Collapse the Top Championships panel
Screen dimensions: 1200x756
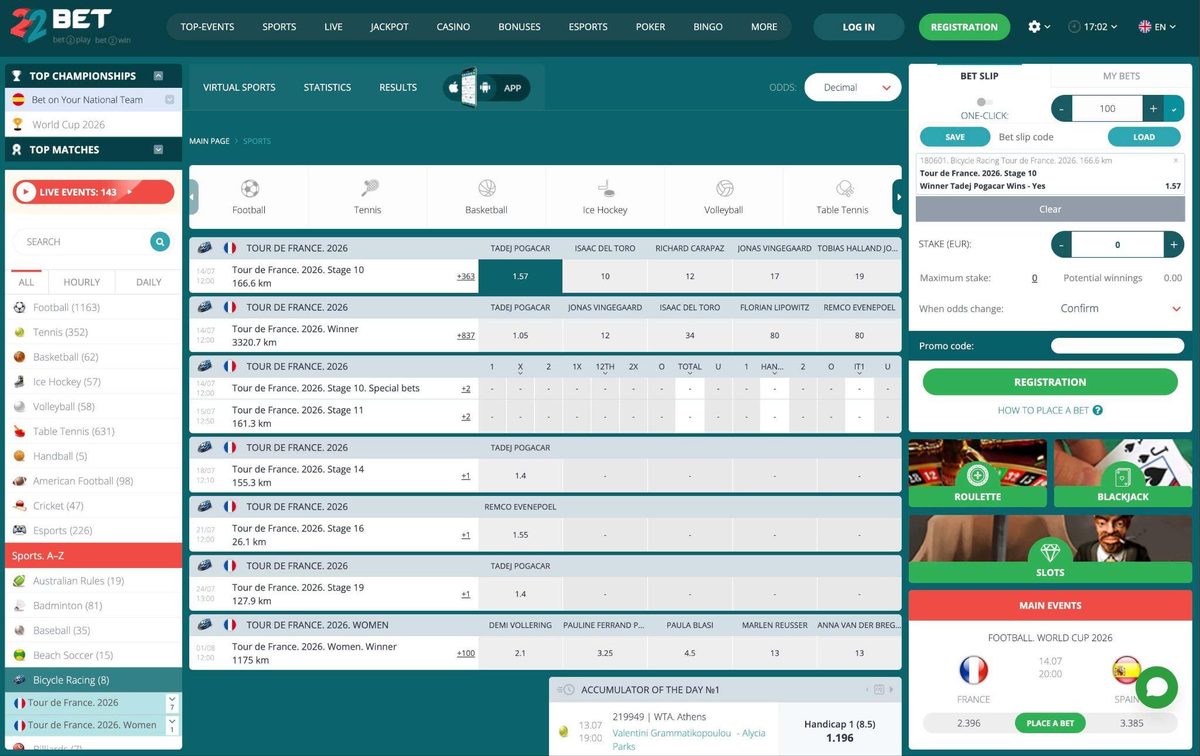coord(158,76)
